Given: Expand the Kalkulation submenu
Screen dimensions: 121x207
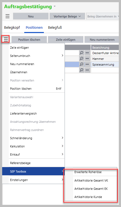Looking at the screenshot, I should 37,146.
